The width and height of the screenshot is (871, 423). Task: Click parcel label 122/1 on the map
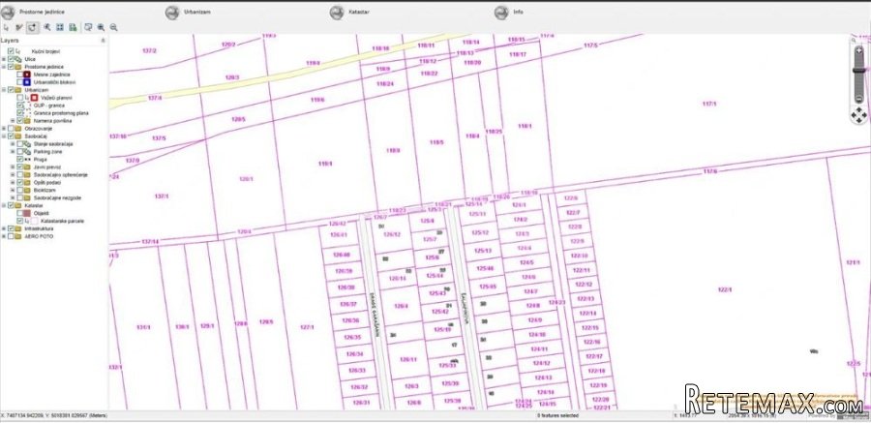point(725,289)
